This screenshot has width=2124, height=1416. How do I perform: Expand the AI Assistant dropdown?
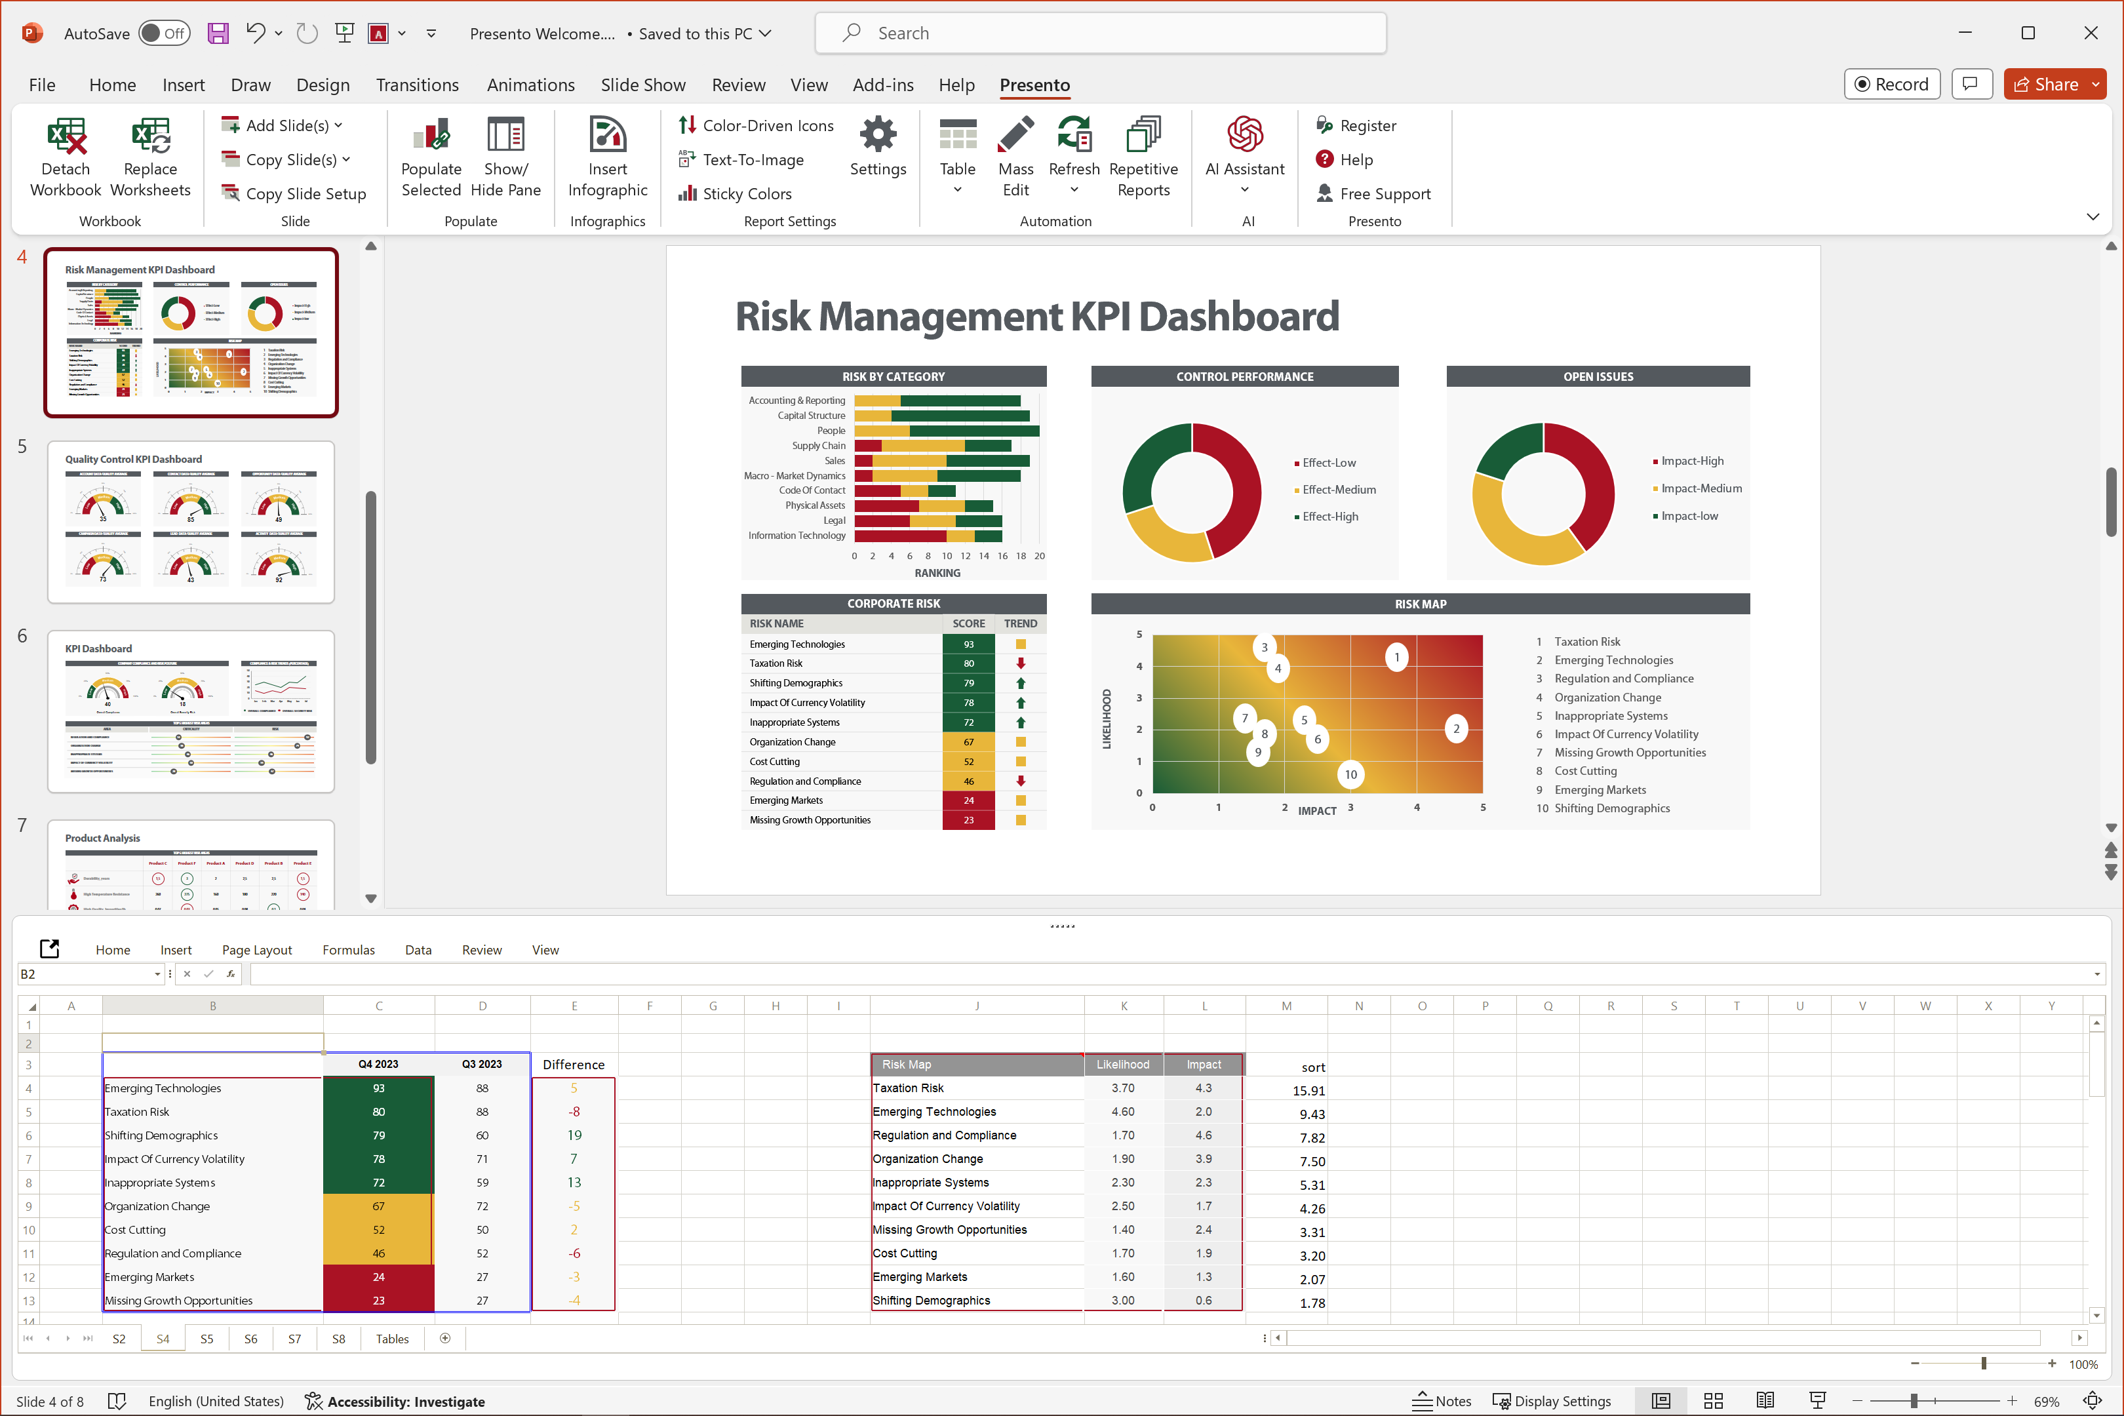tap(1244, 189)
